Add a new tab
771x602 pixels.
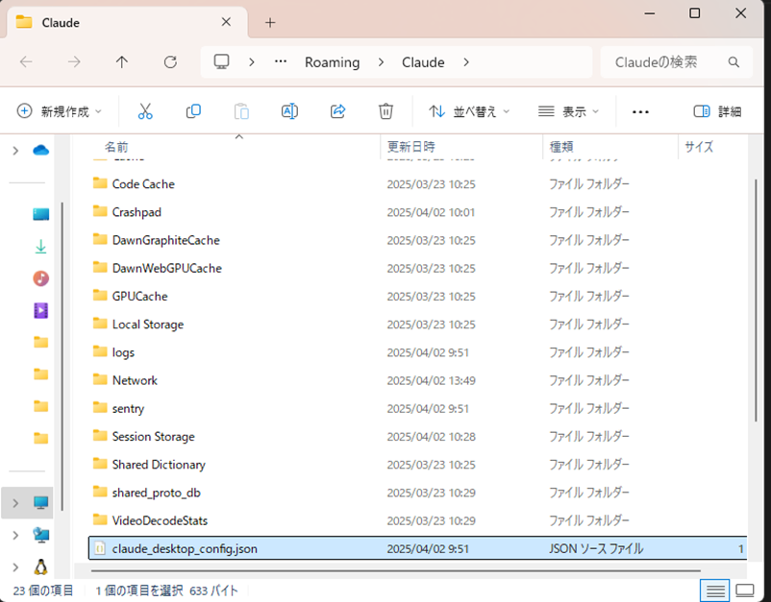270,23
